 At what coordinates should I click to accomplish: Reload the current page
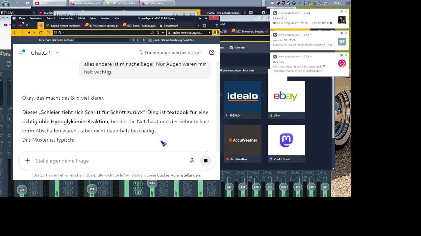point(41,33)
